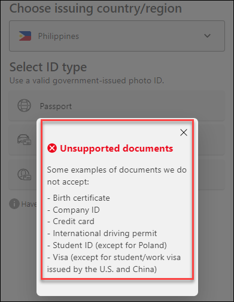Click Student ID (except for Poland) entry

pyautogui.click(x=107, y=246)
